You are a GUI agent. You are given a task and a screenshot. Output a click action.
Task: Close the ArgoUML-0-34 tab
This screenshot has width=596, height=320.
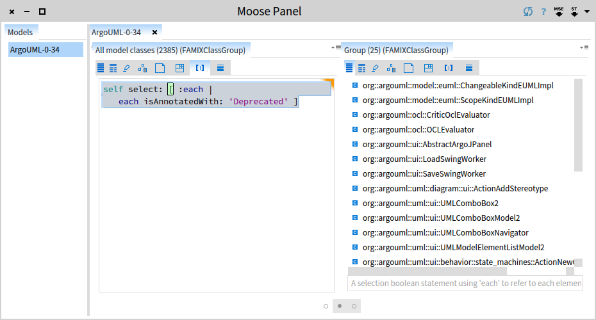click(154, 32)
